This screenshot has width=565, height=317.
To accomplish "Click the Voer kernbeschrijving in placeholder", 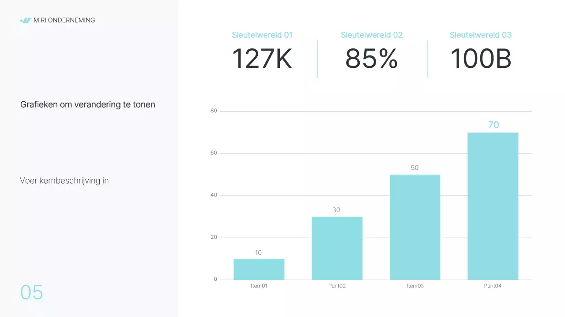I will pos(64,181).
